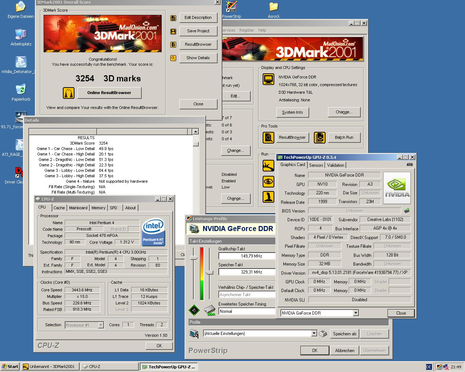
Task: Click the GPU-Z camera screenshot icon
Action: point(410,165)
